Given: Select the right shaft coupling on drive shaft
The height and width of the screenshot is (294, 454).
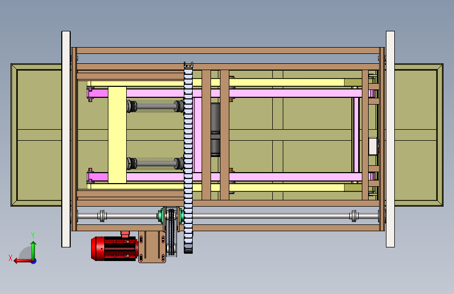Looking at the screenshot, I should pos(354,216).
